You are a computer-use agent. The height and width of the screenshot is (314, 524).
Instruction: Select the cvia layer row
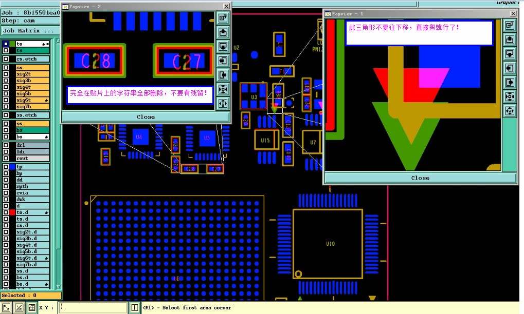[32, 193]
